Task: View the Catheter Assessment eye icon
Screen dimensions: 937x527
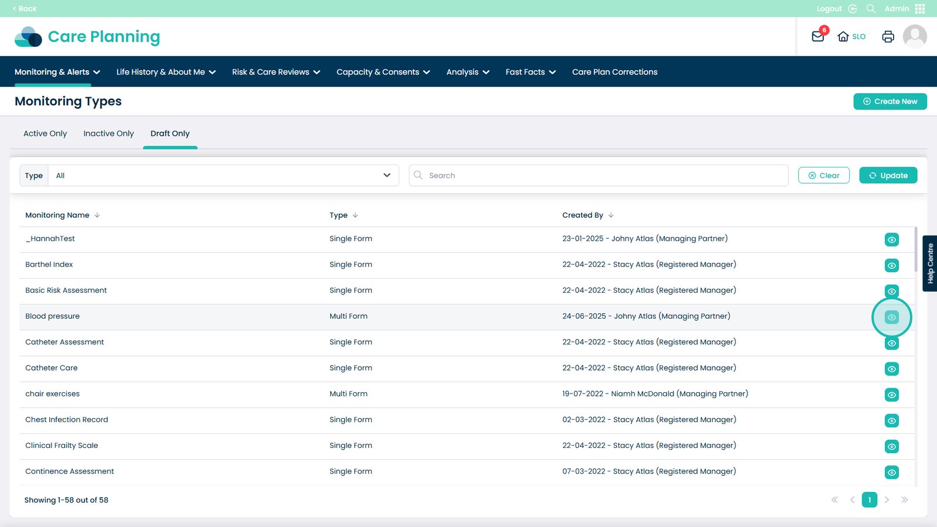Action: point(891,343)
